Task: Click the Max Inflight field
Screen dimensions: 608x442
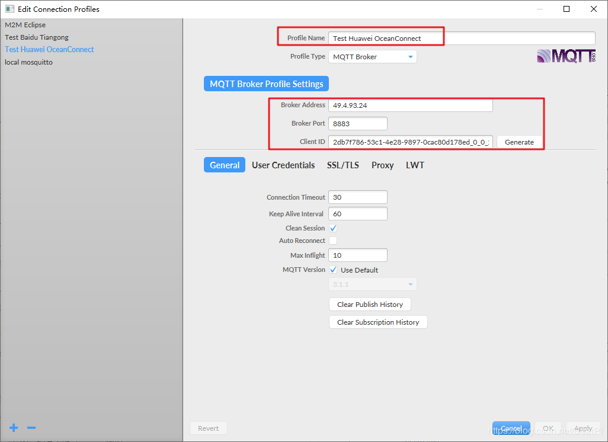Action: (358, 255)
